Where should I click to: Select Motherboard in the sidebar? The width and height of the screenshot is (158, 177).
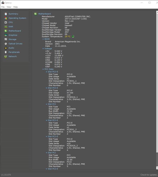point(15,31)
